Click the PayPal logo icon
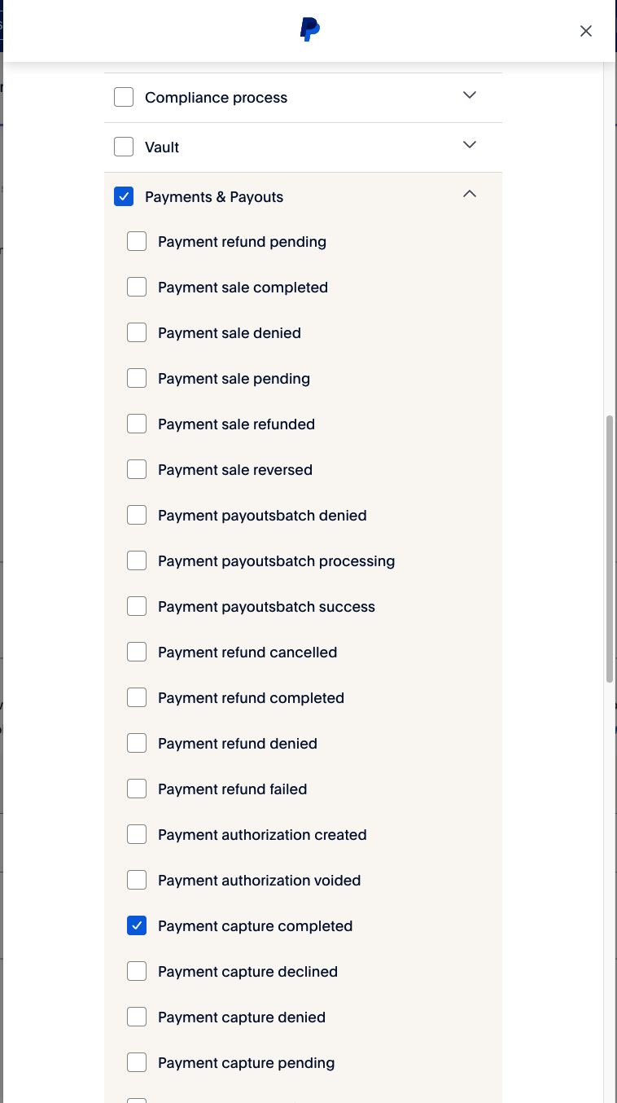The width and height of the screenshot is (617, 1103). [x=309, y=30]
